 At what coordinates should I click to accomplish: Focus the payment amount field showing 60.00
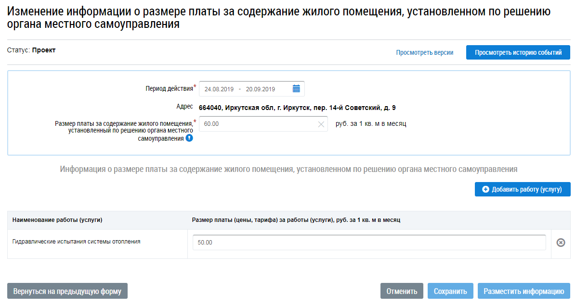263,124
